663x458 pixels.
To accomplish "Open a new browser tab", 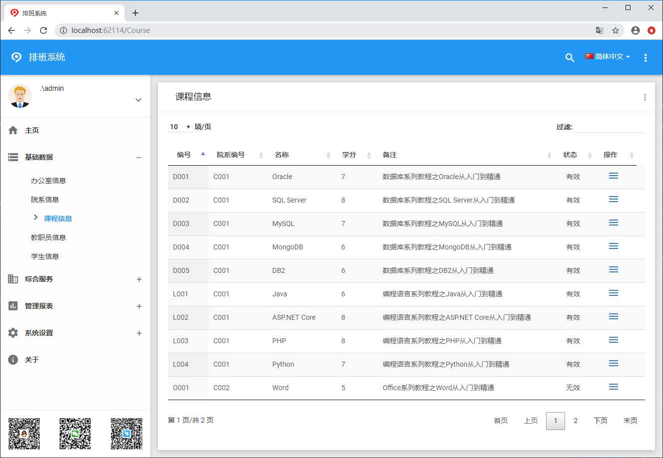I will [x=135, y=13].
